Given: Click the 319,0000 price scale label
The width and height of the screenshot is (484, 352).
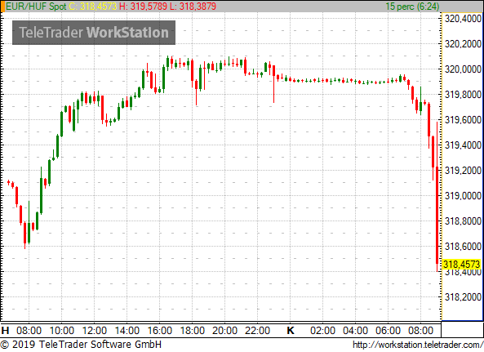Looking at the screenshot, I should [463, 196].
